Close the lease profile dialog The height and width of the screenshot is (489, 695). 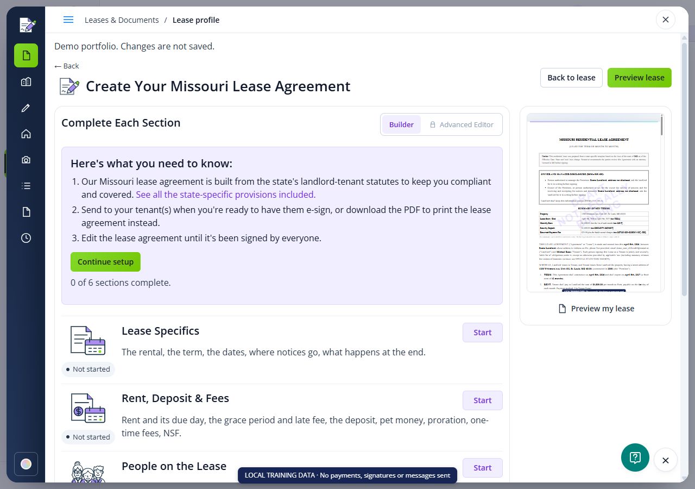[x=666, y=20]
